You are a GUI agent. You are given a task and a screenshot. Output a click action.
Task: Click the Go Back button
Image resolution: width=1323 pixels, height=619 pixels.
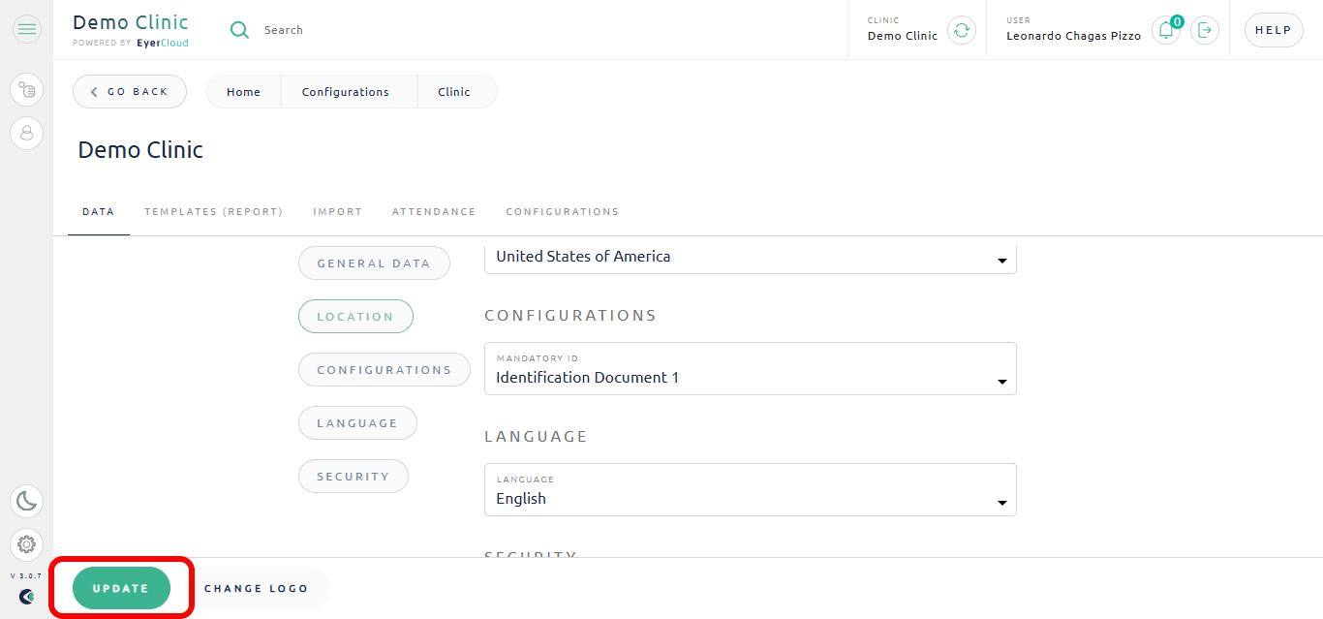[130, 92]
